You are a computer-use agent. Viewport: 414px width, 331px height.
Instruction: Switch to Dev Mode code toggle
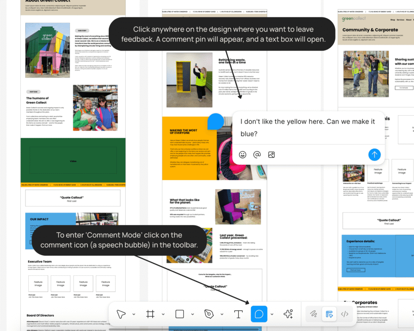coord(344,314)
